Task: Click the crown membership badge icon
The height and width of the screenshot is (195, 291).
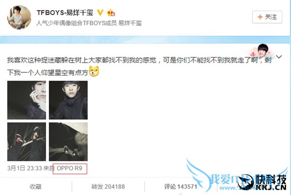Action: click(x=111, y=13)
